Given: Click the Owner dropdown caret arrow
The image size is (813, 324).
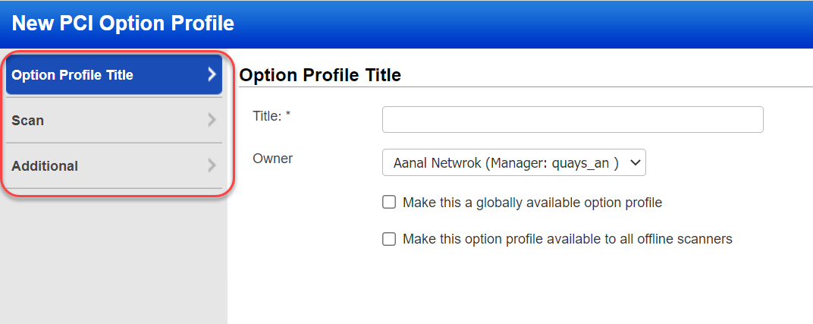Looking at the screenshot, I should tap(635, 162).
